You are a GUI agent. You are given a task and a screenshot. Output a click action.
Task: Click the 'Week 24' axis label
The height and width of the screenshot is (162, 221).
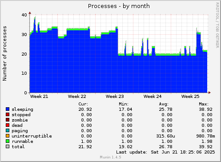pos(153,97)
